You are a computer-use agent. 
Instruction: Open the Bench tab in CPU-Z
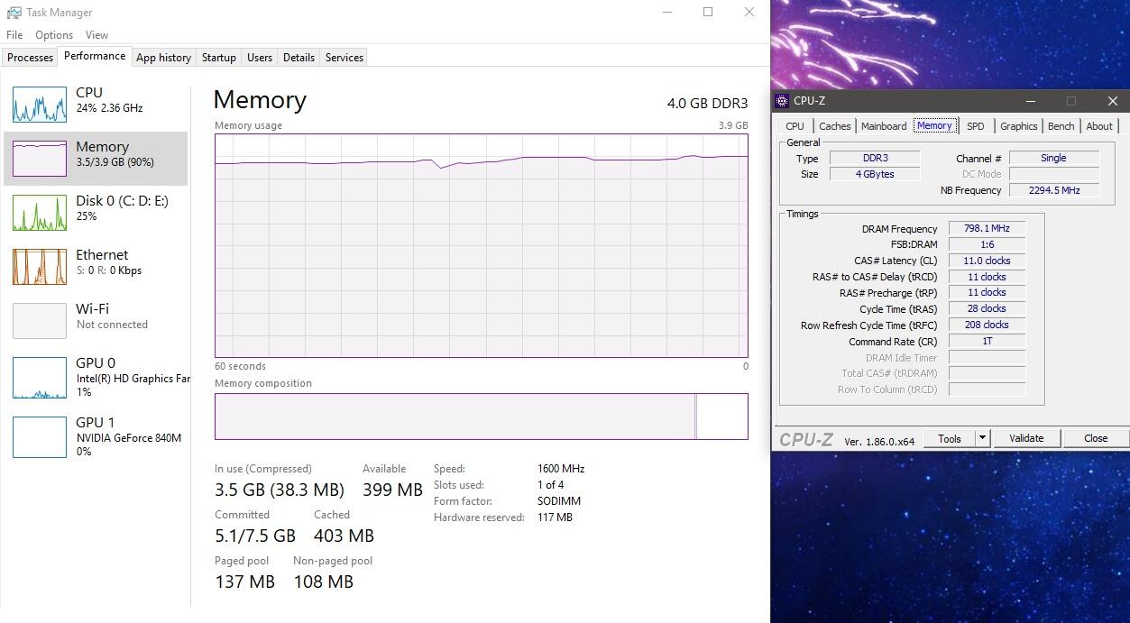tap(1061, 126)
